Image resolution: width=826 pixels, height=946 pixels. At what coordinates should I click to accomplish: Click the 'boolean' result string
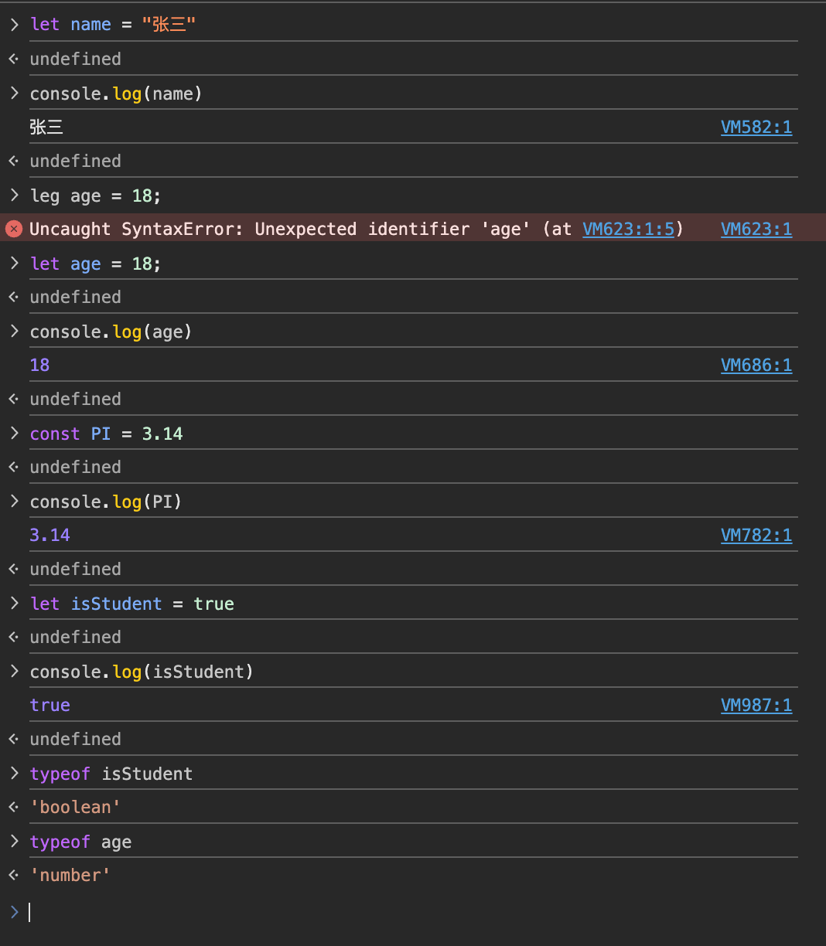(x=75, y=808)
